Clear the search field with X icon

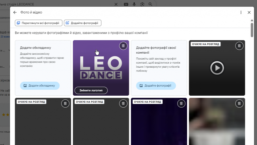point(116,4)
